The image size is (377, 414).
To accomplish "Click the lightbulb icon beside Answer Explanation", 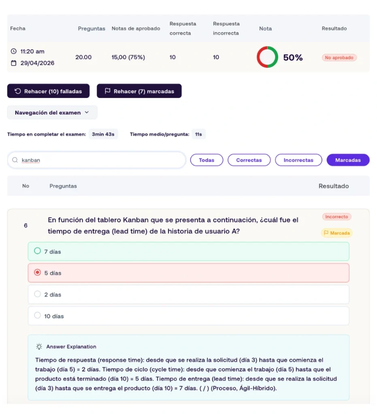I will pos(39,346).
